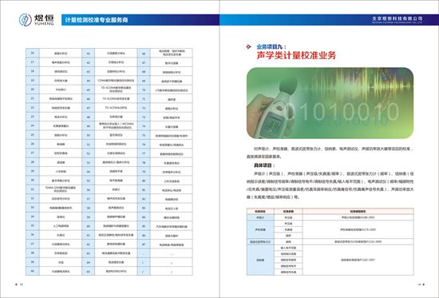Click the 01010010 binary digits in banner image
The height and width of the screenshot is (298, 439).
[x=341, y=112]
